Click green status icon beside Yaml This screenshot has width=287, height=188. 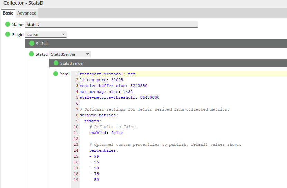click(55, 74)
